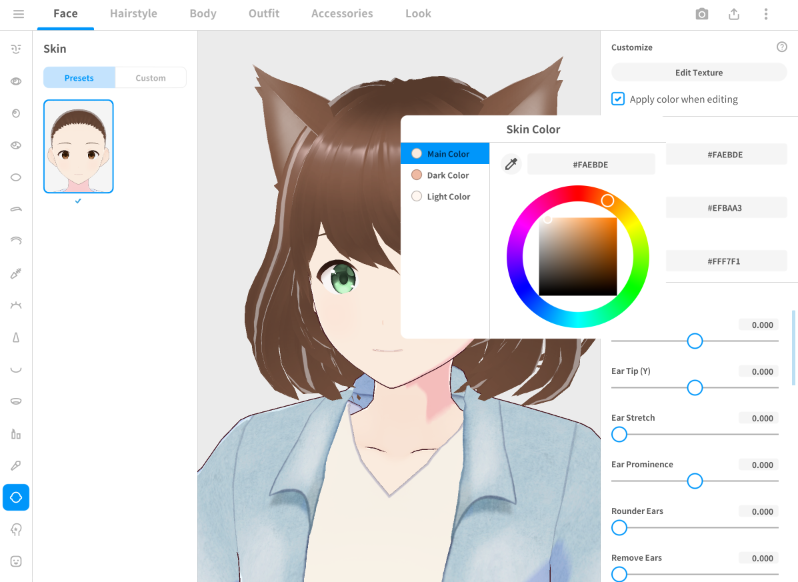The image size is (798, 582).
Task: Switch to the Hairstyle tab
Action: click(x=133, y=14)
